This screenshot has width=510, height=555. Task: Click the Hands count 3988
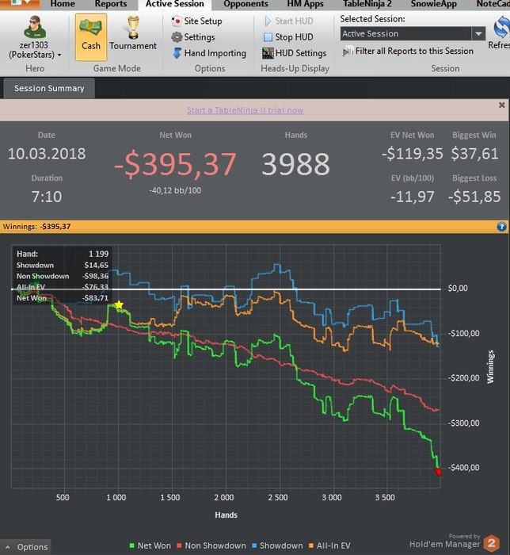(296, 164)
